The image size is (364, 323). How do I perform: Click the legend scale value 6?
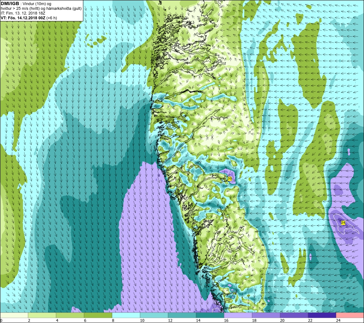(x=85, y=320)
